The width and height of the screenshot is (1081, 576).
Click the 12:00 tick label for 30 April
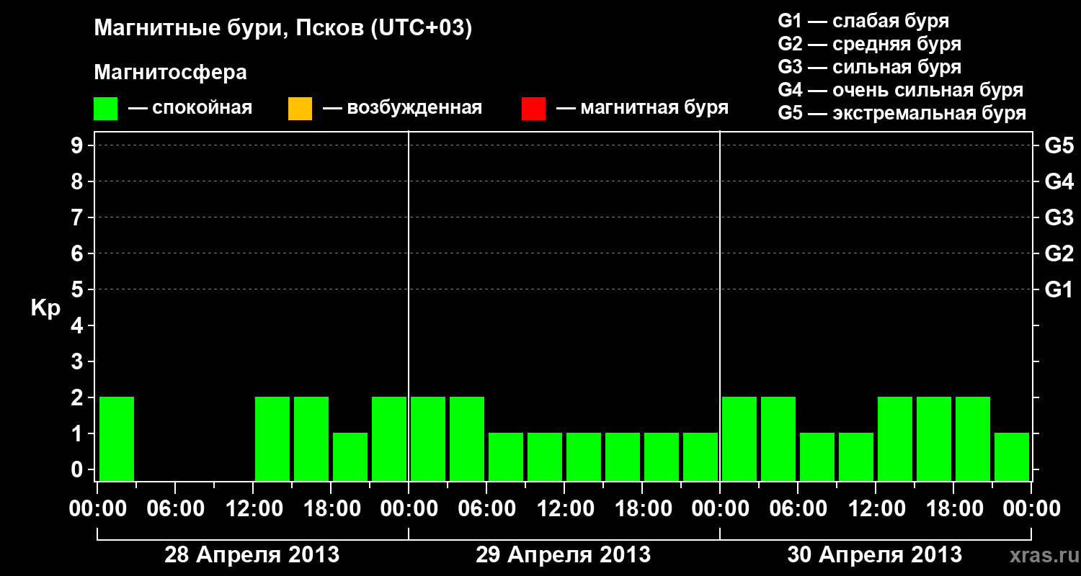876,509
